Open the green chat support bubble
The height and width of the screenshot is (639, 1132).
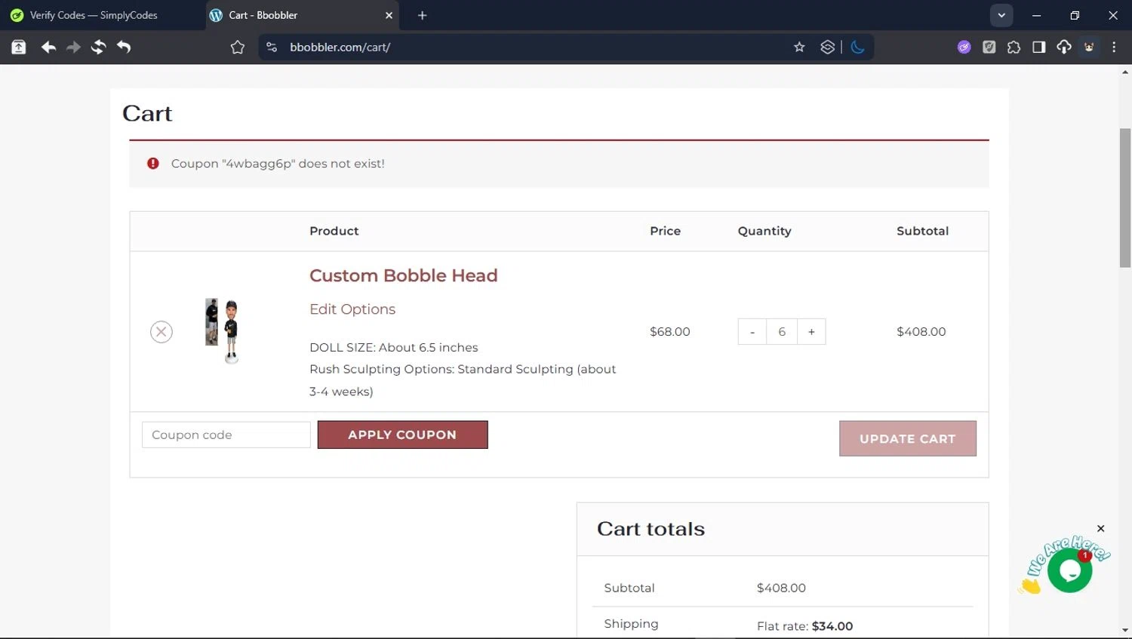click(1070, 570)
